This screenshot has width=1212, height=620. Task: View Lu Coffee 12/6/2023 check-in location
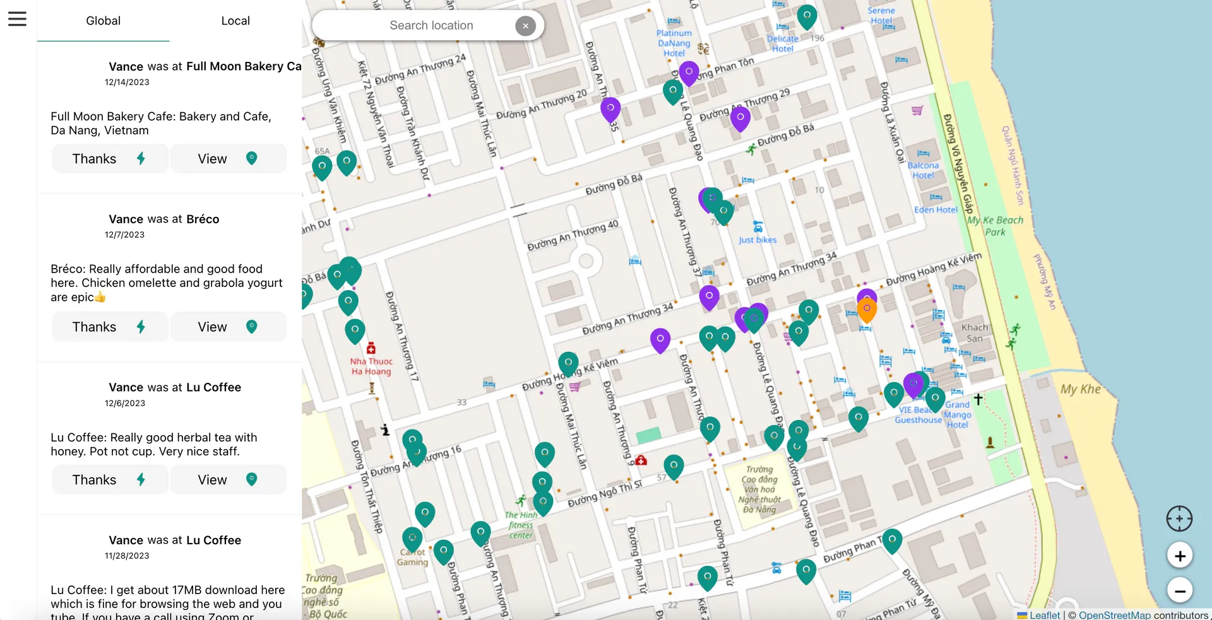tap(229, 479)
